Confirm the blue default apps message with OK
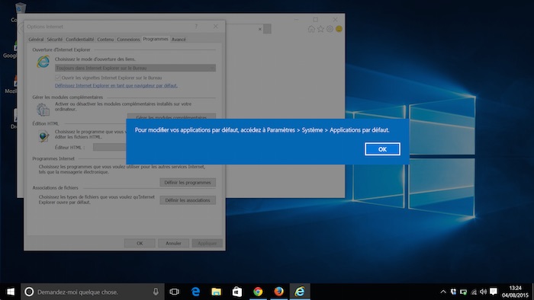 coord(382,149)
